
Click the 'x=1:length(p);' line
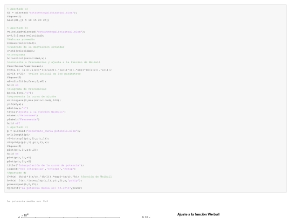(x=18, y=135)
